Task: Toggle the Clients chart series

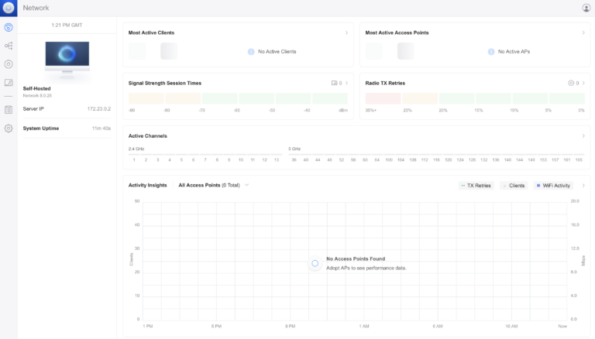Action: pos(514,186)
